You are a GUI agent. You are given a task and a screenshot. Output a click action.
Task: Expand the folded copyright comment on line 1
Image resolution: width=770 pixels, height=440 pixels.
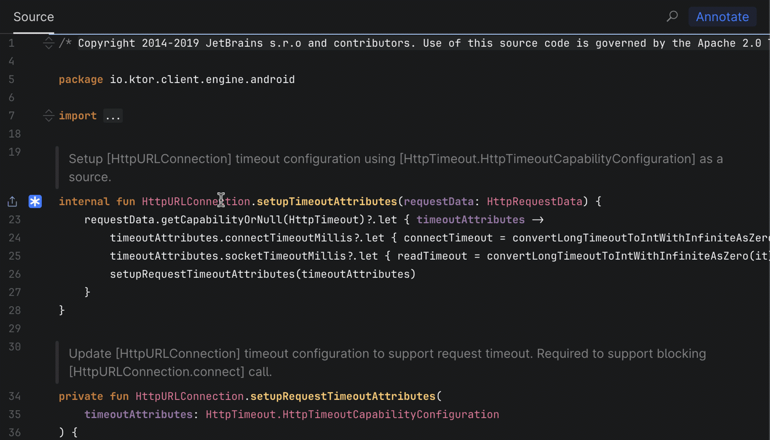tap(48, 43)
